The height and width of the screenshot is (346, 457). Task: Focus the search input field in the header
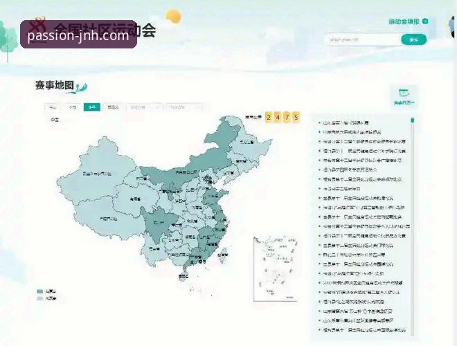[363, 39]
